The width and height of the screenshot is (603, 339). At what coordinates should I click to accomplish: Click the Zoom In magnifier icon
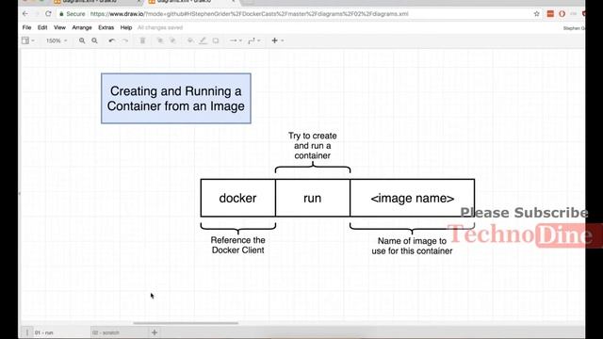click(82, 40)
